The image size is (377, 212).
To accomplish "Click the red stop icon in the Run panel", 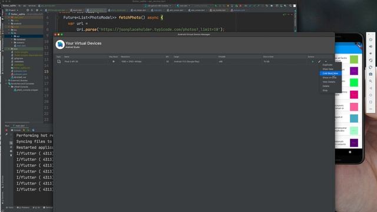I will (6, 130).
